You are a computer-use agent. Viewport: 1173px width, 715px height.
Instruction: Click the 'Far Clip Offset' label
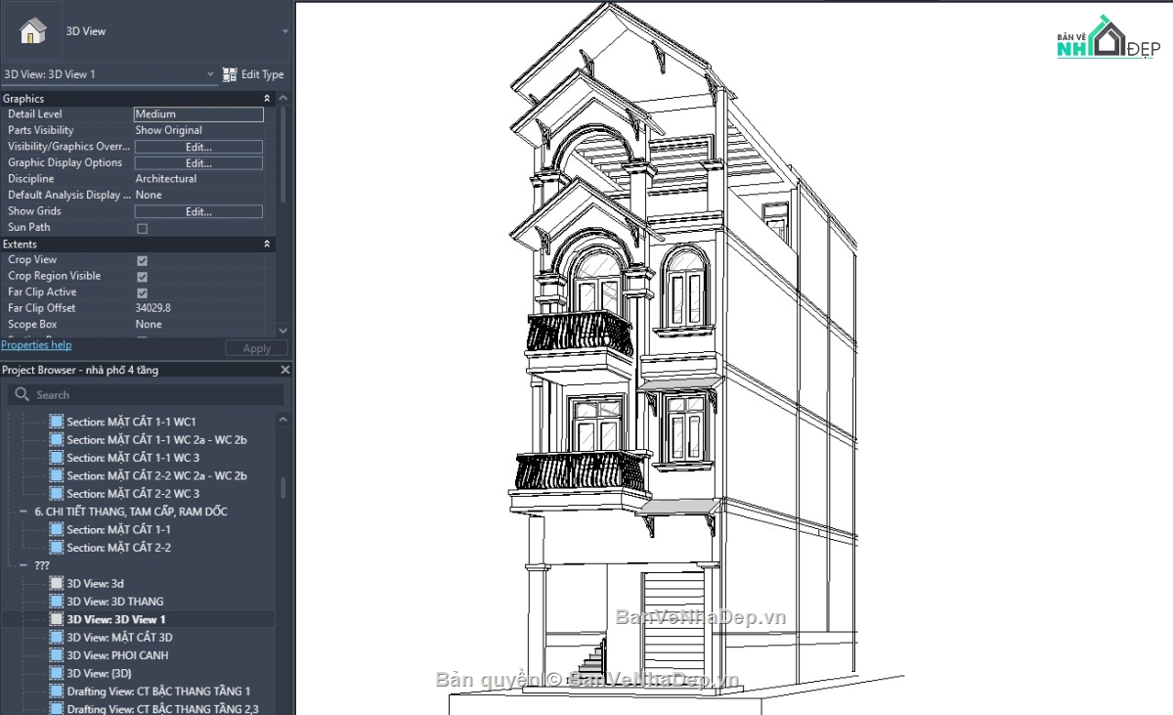pyautogui.click(x=42, y=308)
